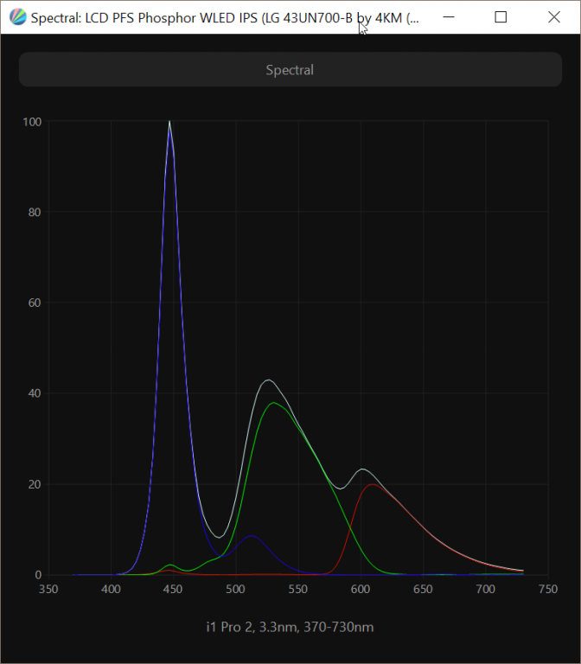This screenshot has height=664, width=581.
Task: Click the green curve peak near 530nm
Action: click(x=274, y=403)
